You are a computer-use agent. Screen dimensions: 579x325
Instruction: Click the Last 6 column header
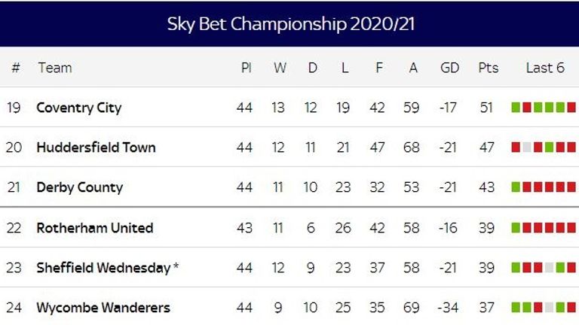pos(544,68)
